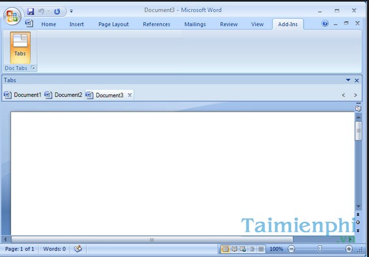Screen dimensions: 369x257
Task: Zoom out with the minus button
Action: (x=291, y=249)
